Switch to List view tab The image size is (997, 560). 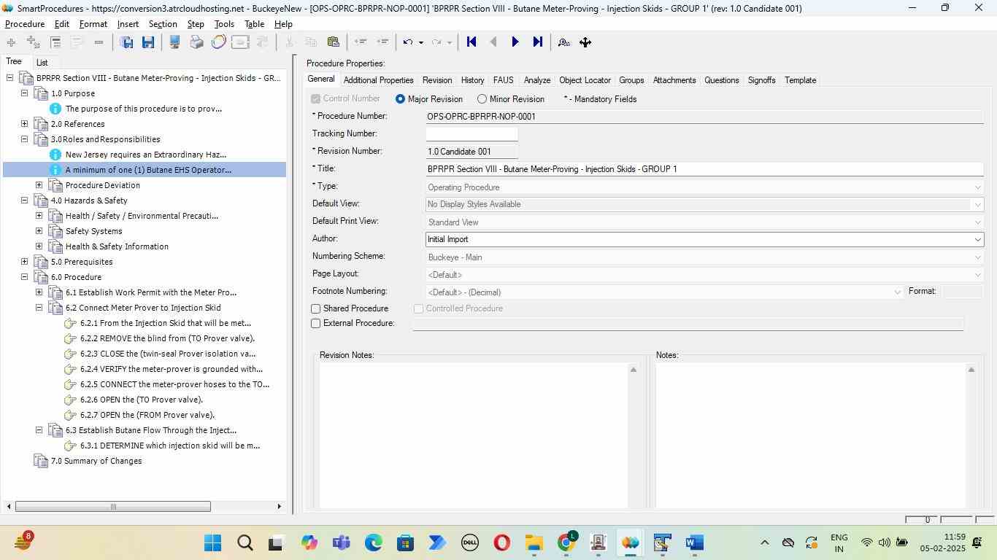(x=42, y=63)
